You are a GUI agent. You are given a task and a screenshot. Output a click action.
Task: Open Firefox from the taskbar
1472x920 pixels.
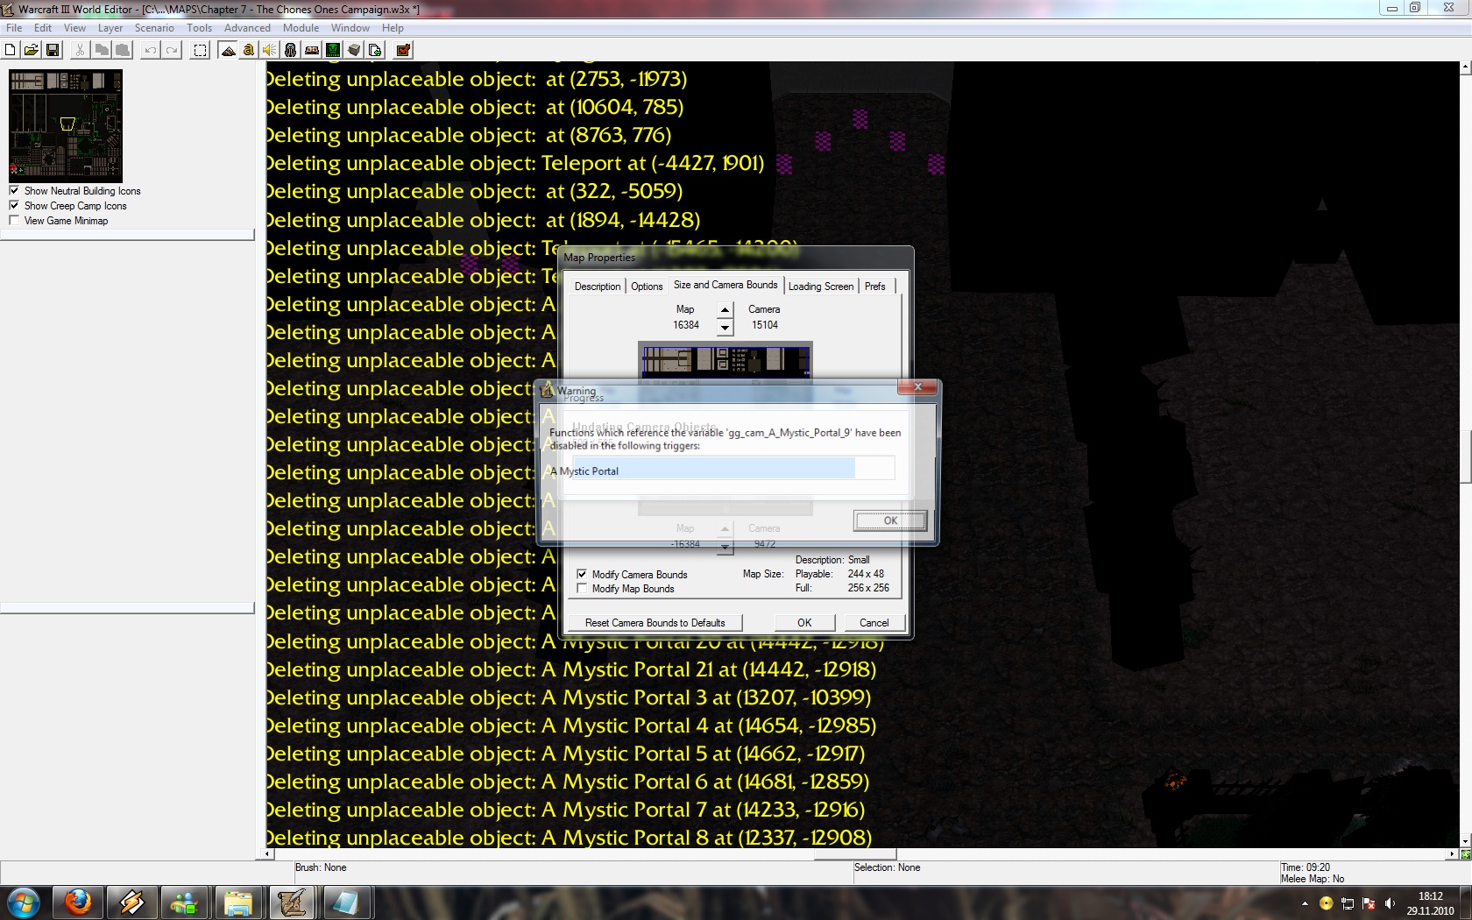coord(78,902)
